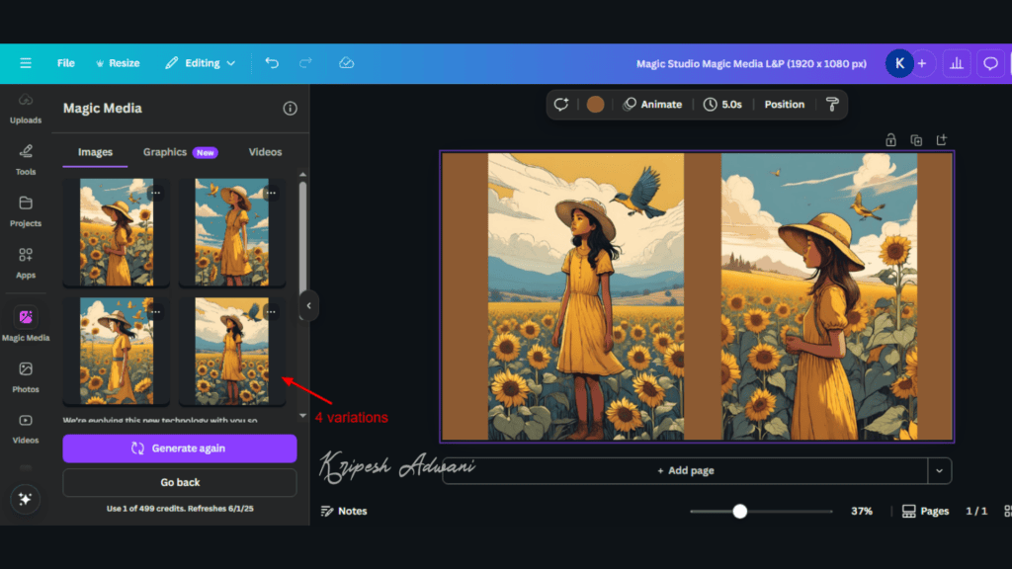Viewport: 1012px width, 569px height.
Task: Adjust the zoom level slider
Action: pyautogui.click(x=739, y=511)
